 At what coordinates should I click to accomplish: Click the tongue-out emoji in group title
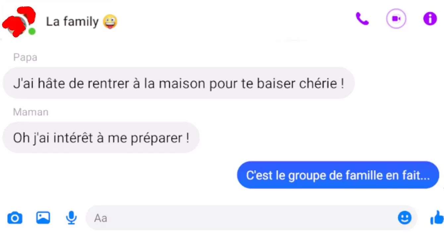coord(110,22)
